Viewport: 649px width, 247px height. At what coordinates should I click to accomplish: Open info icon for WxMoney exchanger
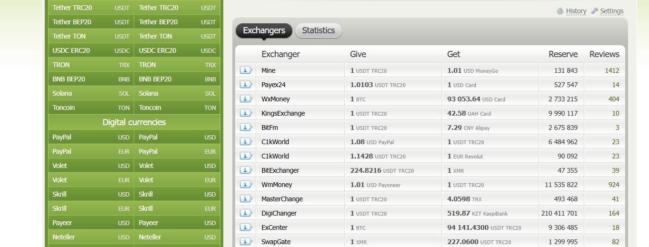coord(246,99)
